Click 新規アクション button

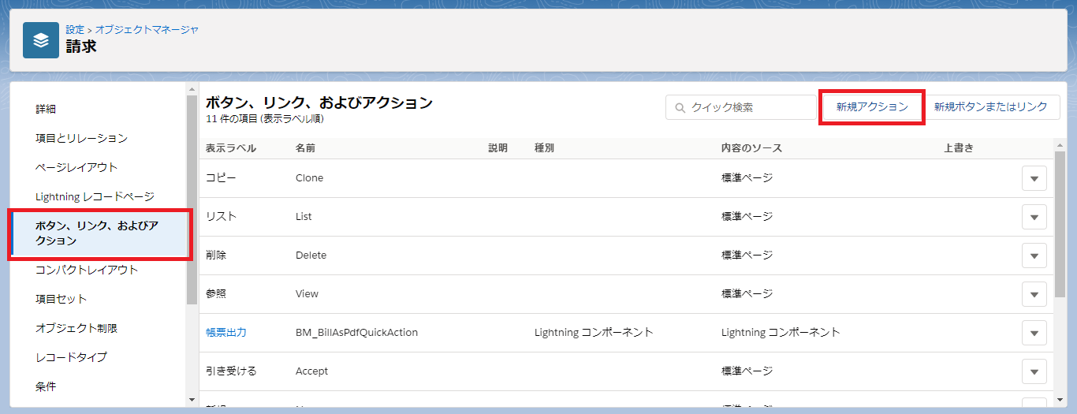pos(871,107)
